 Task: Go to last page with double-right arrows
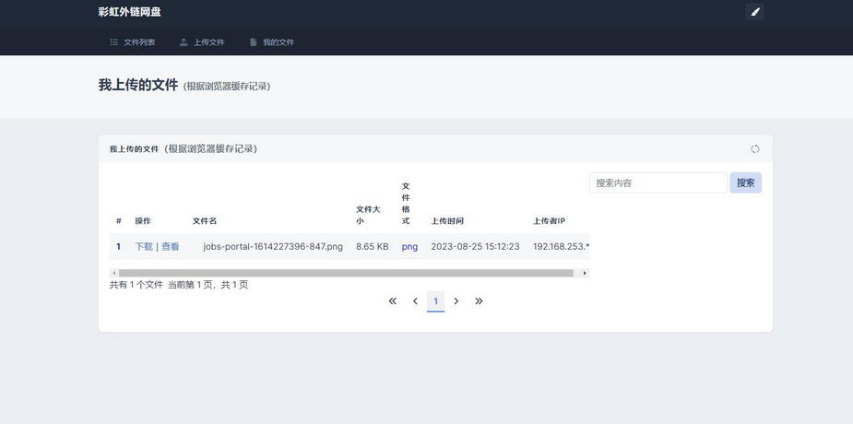(x=479, y=301)
